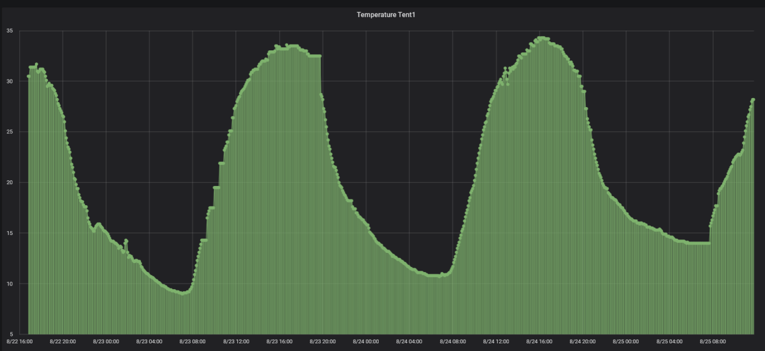Select the 8/24 12:00 time label
The height and width of the screenshot is (351, 765).
pyautogui.click(x=497, y=342)
